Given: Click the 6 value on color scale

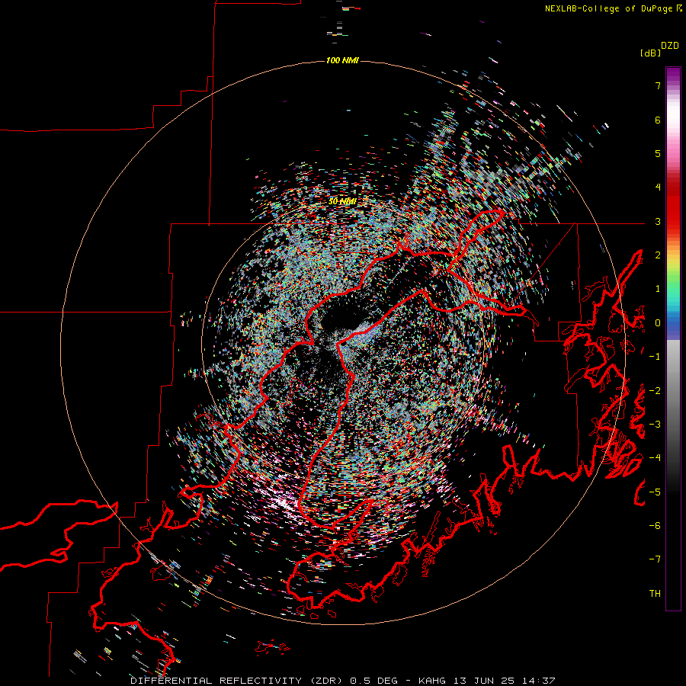Looking at the screenshot, I should 658,120.
